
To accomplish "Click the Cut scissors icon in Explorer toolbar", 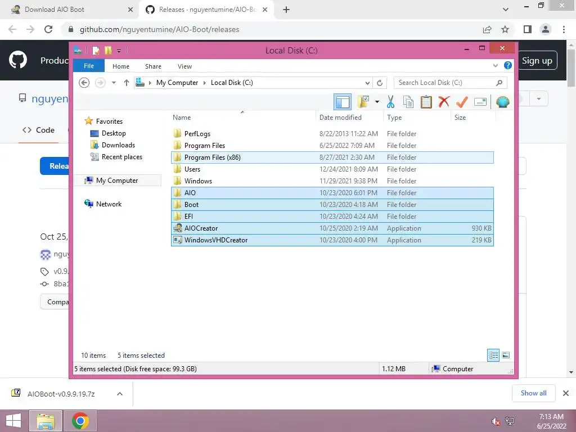I will (390, 102).
